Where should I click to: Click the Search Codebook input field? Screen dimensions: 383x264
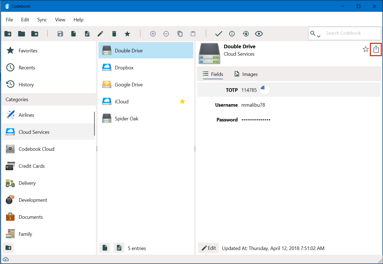click(x=351, y=33)
